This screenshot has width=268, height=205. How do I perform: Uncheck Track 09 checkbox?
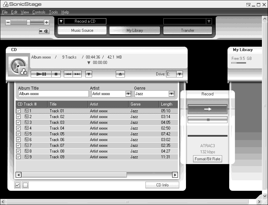18,157
